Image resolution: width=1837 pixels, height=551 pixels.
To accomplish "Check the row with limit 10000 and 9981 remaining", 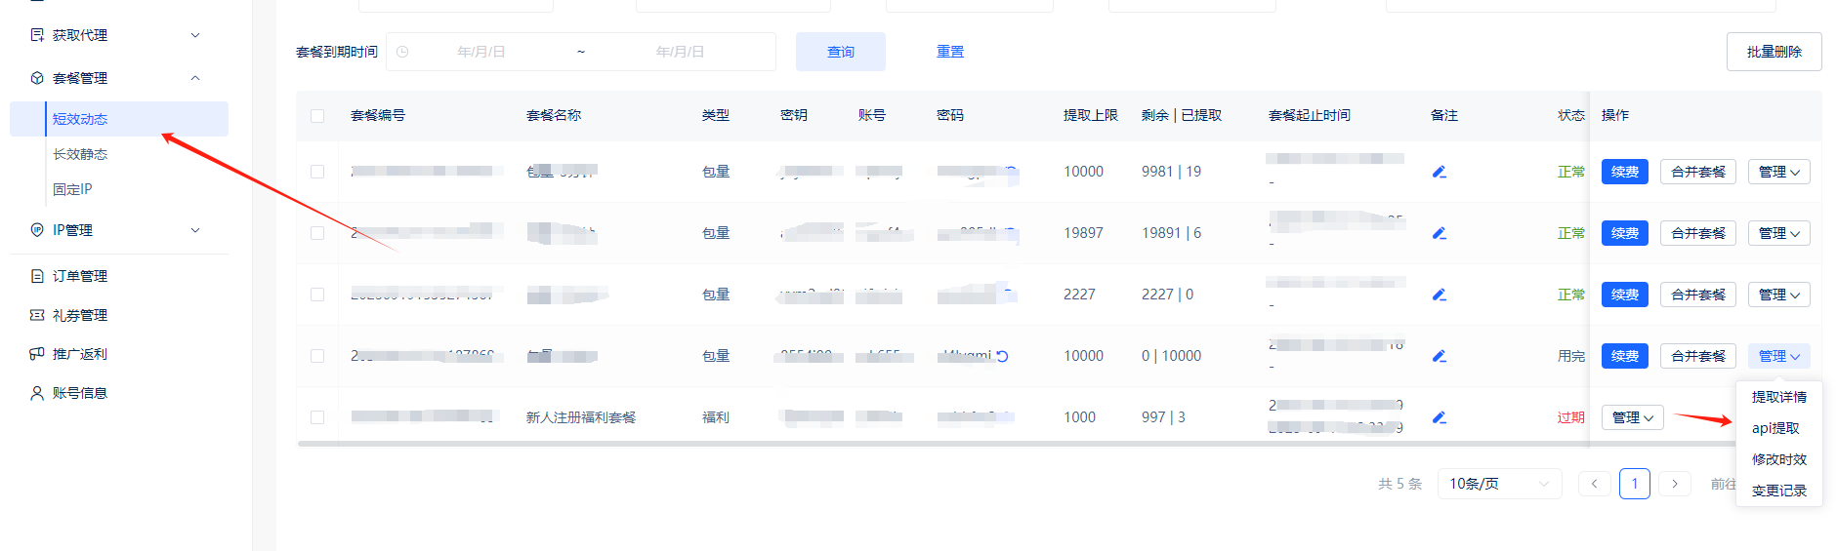I will click(x=317, y=172).
